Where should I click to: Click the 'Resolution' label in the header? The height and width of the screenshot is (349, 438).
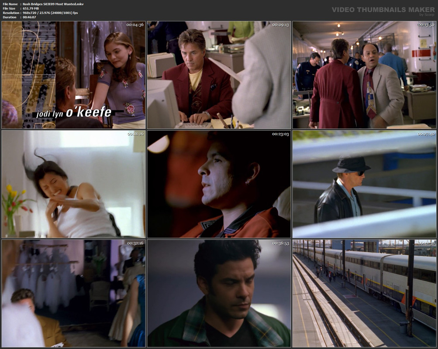(11, 13)
